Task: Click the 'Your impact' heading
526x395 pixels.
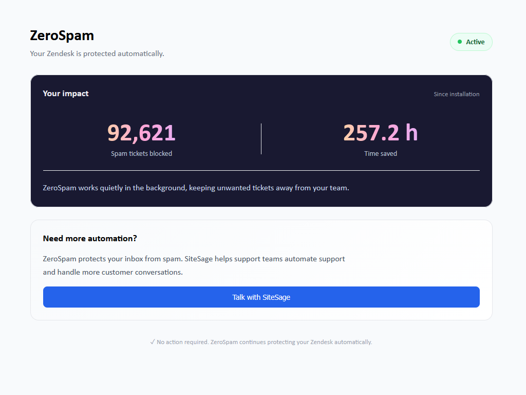Action: [66, 94]
